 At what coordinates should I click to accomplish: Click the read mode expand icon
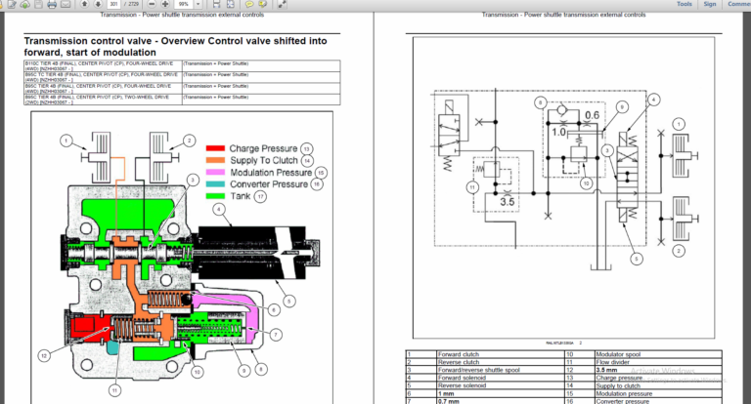tap(282, 4)
